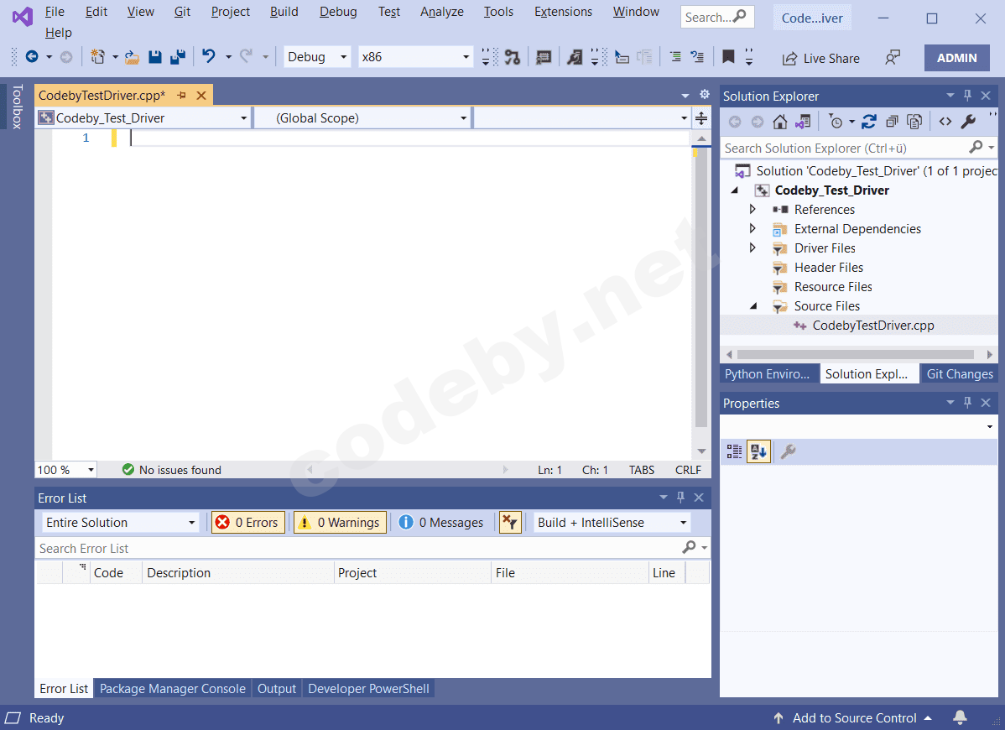Click the Save All icon

(178, 57)
